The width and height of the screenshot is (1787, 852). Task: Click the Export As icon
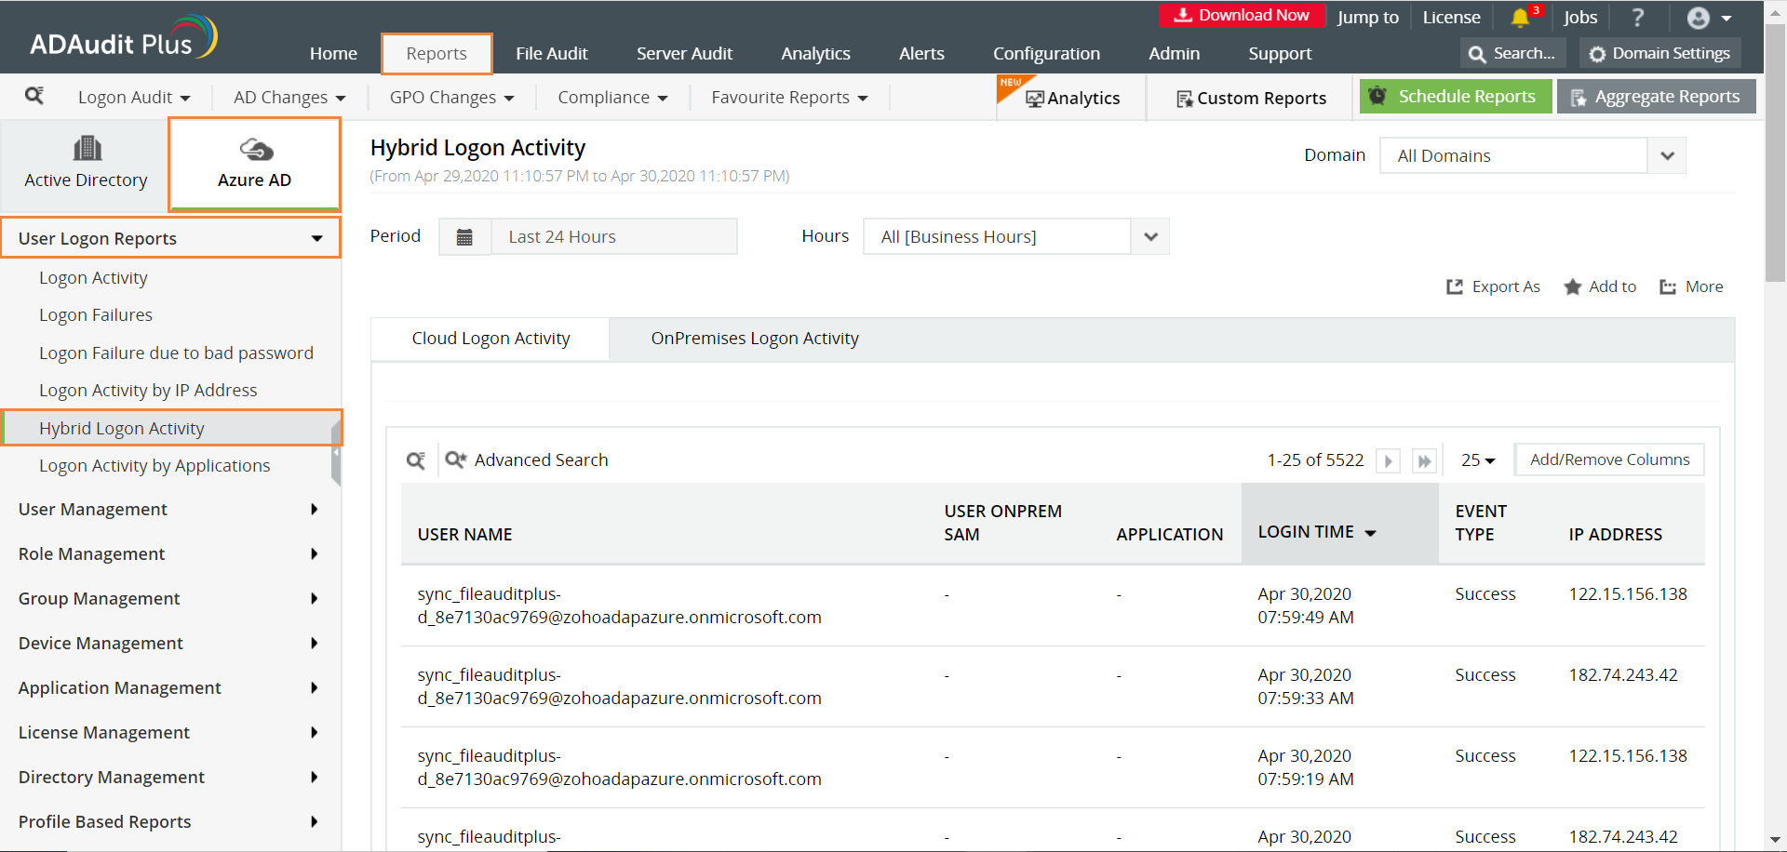(x=1455, y=286)
